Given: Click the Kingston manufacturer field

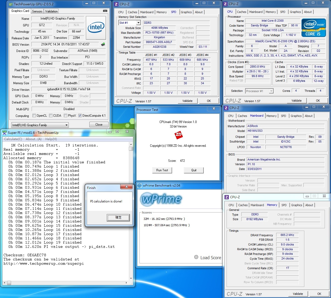Looking at the screenshot, I should pos(159,37).
